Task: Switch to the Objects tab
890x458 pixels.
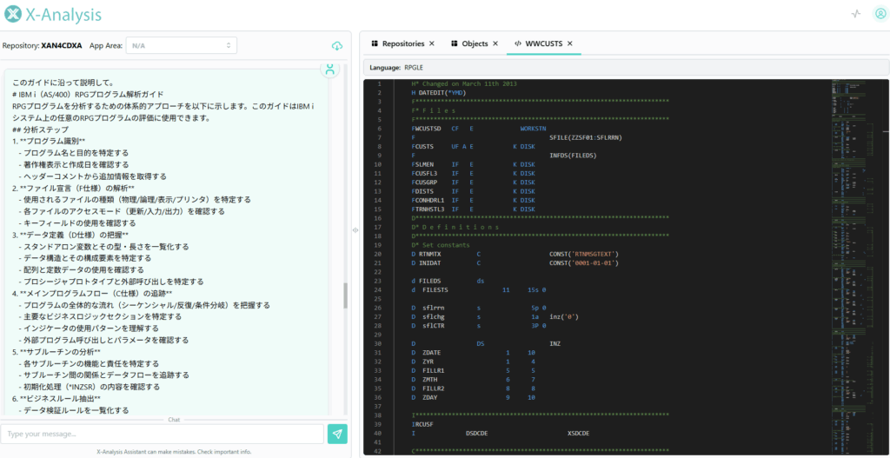Action: click(469, 43)
